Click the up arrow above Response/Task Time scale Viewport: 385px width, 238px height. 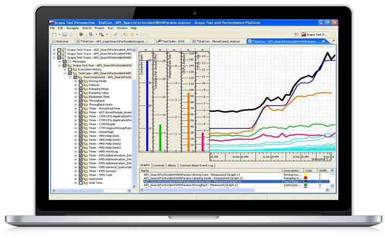point(174,50)
